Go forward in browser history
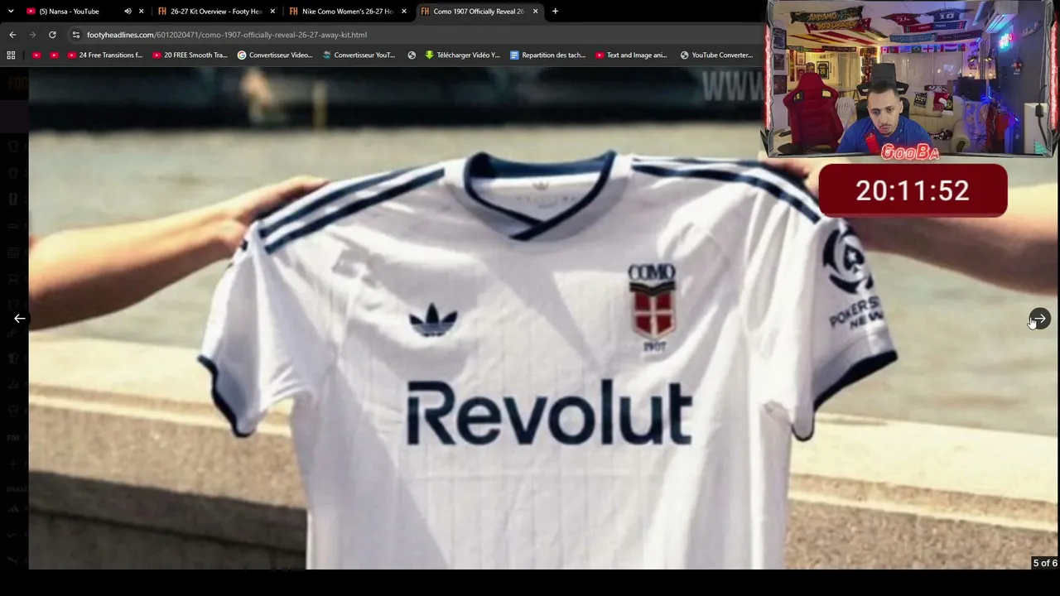1060x596 pixels. tap(32, 35)
